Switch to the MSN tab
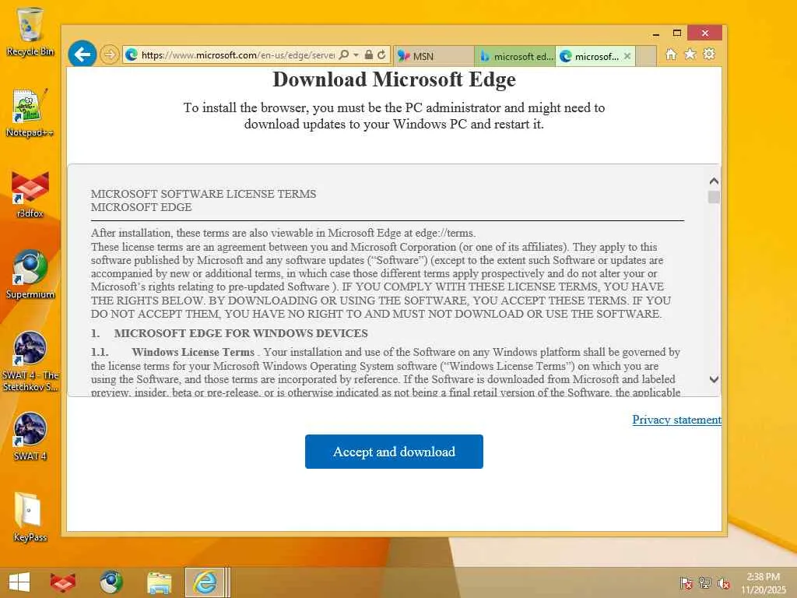Viewport: 797px width, 598px height. (434, 56)
